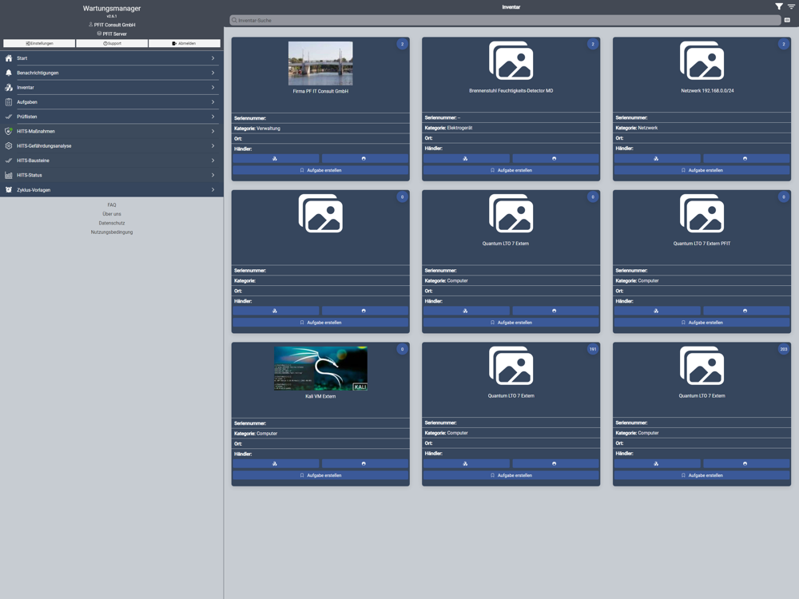This screenshot has height=599, width=799.
Task: Click Abmelden to log out
Action: (185, 43)
